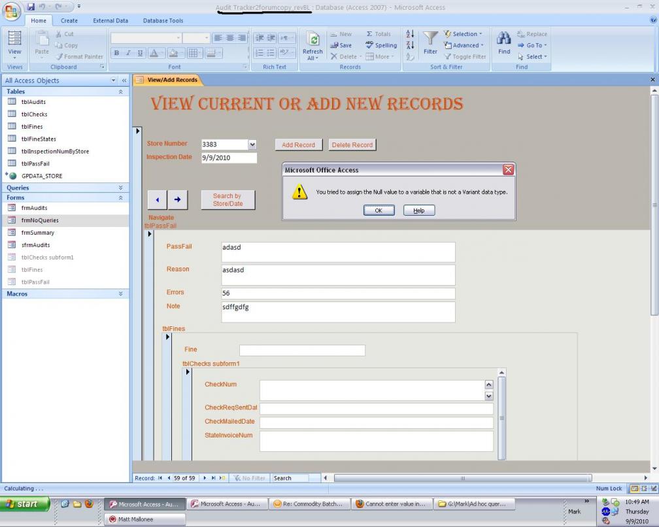Viewport: 659px width, 527px height.
Task: Click the Add Record button
Action: pyautogui.click(x=298, y=145)
